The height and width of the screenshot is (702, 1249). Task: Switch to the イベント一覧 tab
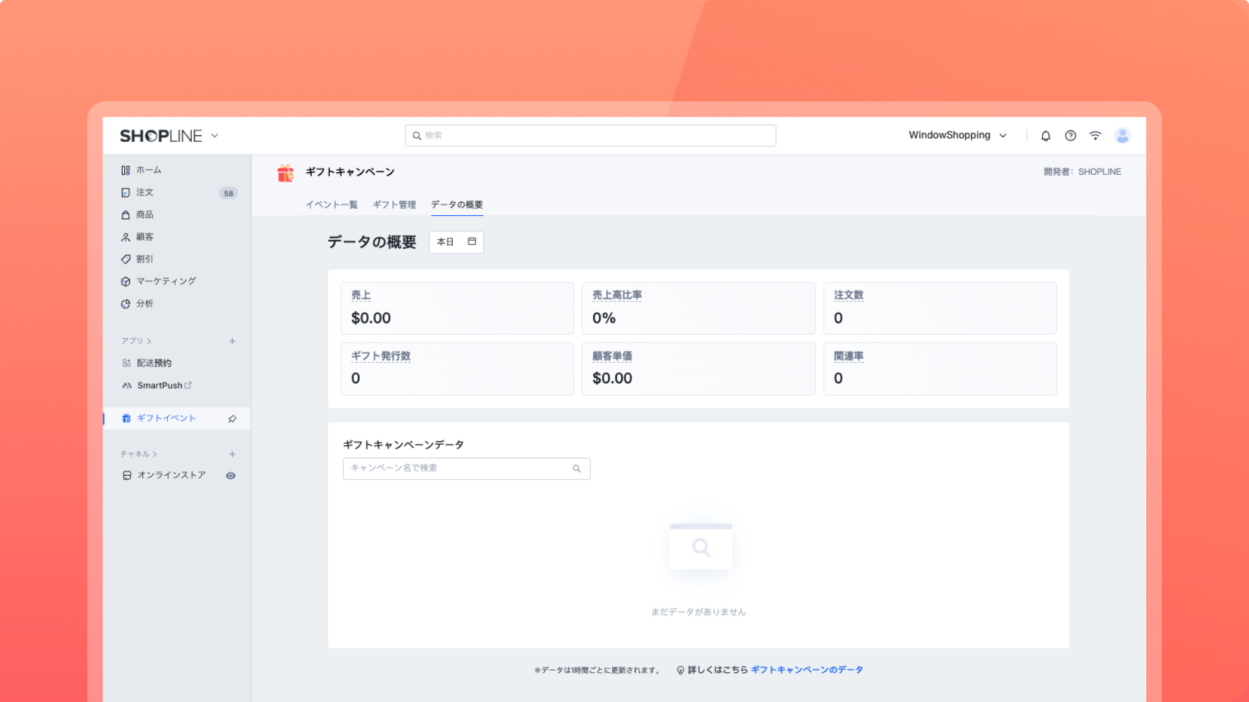332,205
